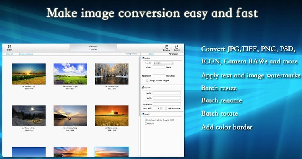Click the Remove selected link
302x159 pixels.
(26, 54)
